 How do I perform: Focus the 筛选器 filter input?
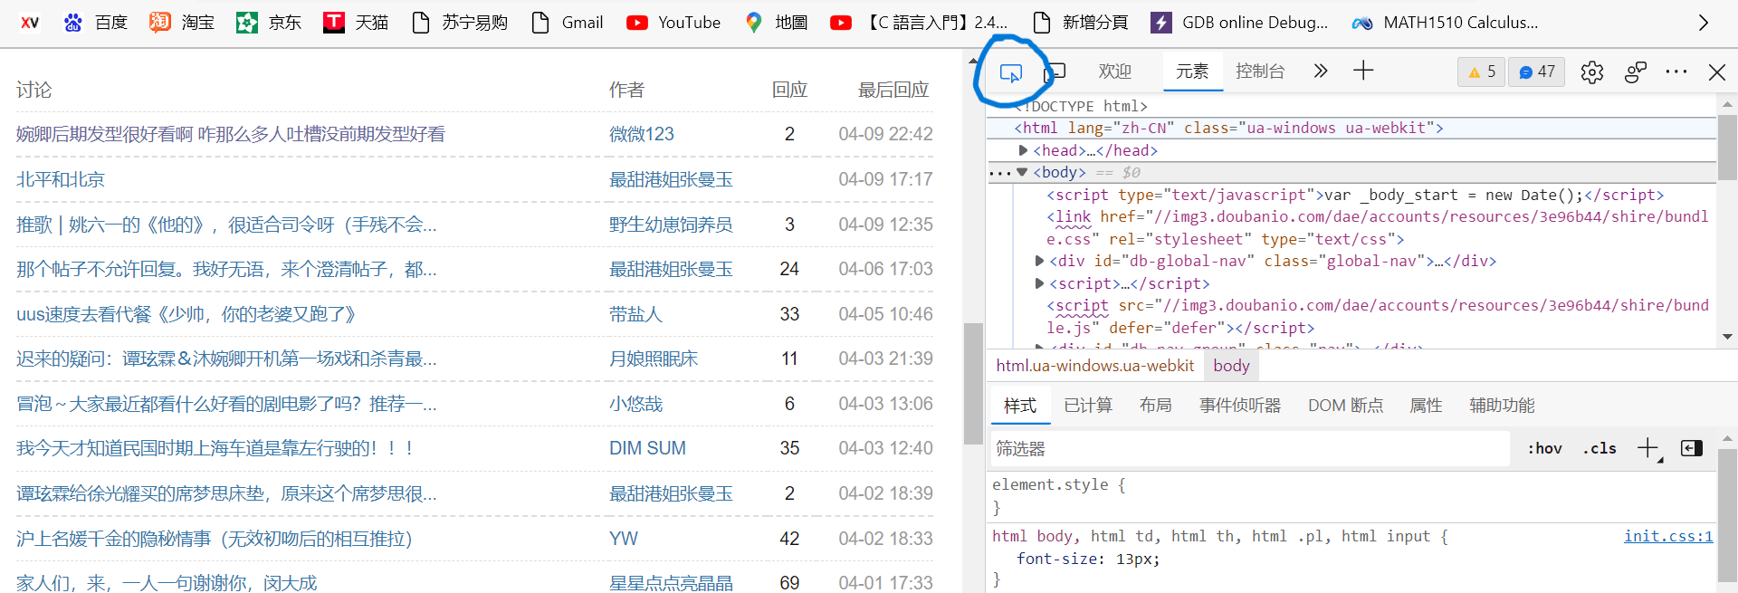[x=1249, y=449]
